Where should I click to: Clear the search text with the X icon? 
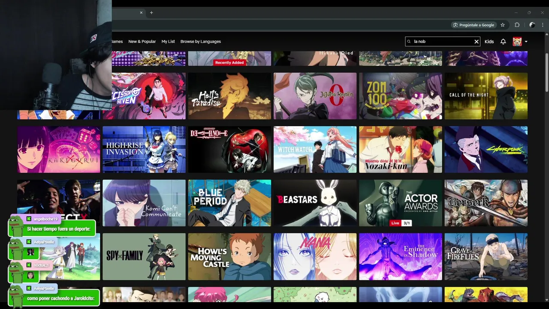click(x=476, y=42)
